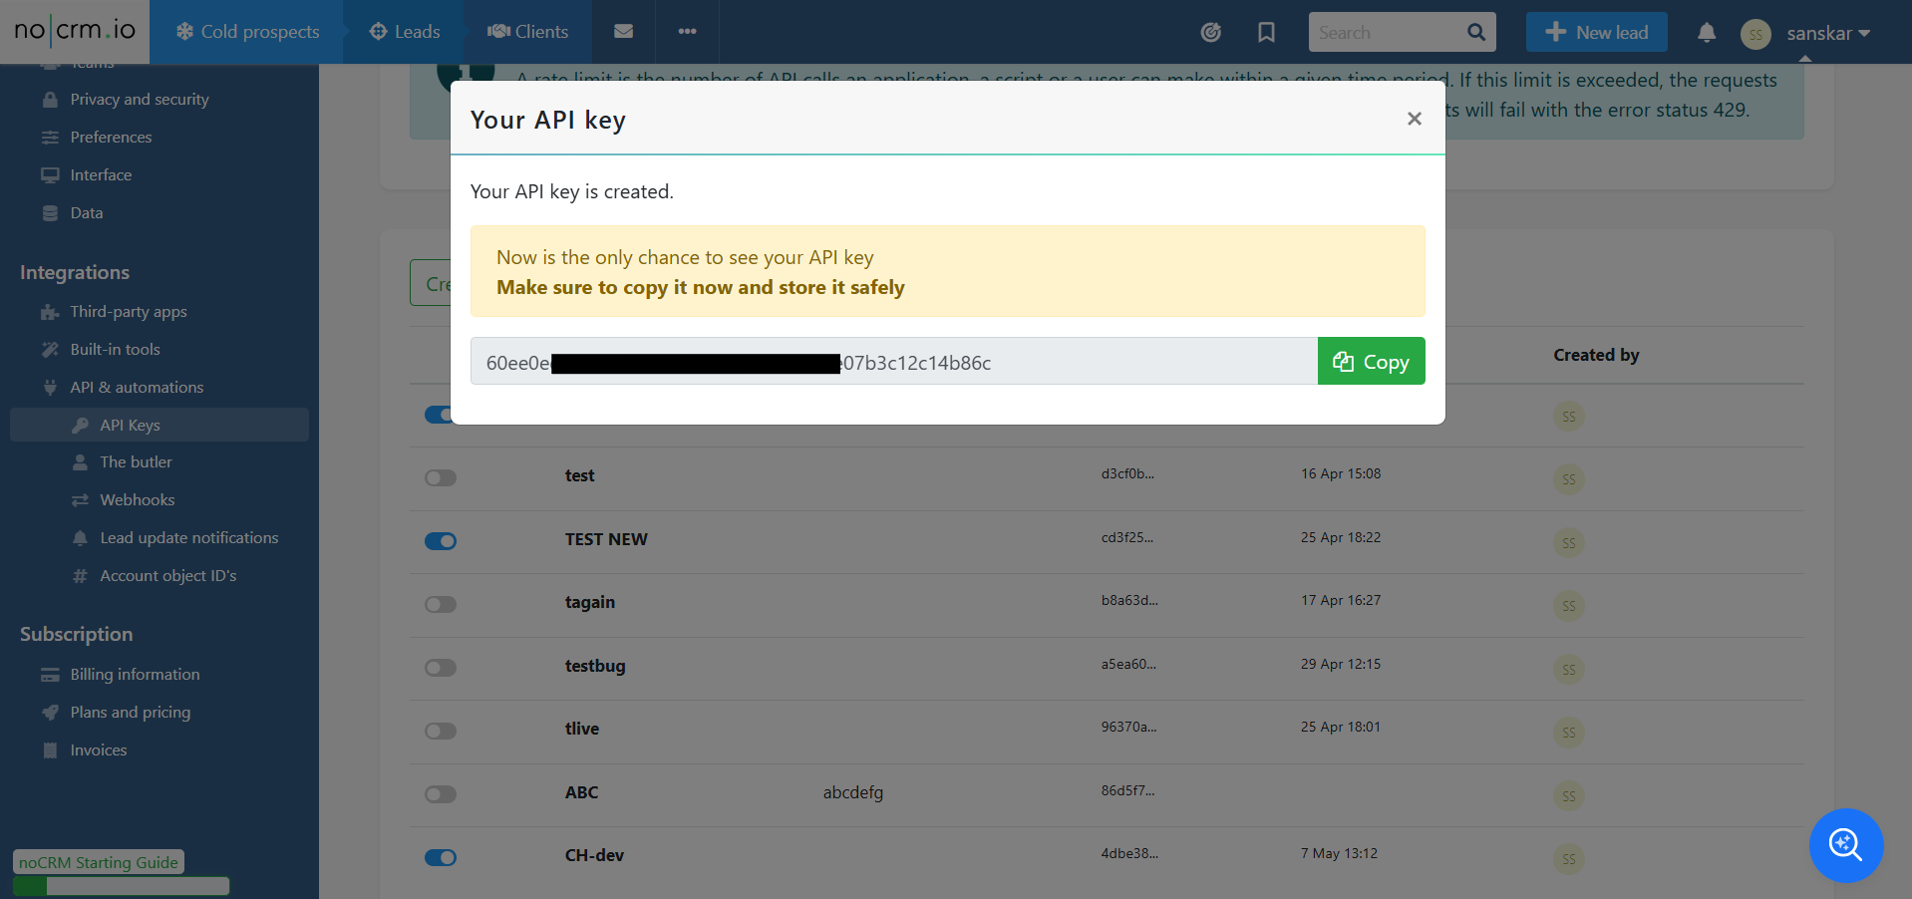Switch to Cold prospects tab

[247, 32]
